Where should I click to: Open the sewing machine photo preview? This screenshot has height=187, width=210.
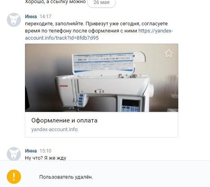[x=101, y=78]
